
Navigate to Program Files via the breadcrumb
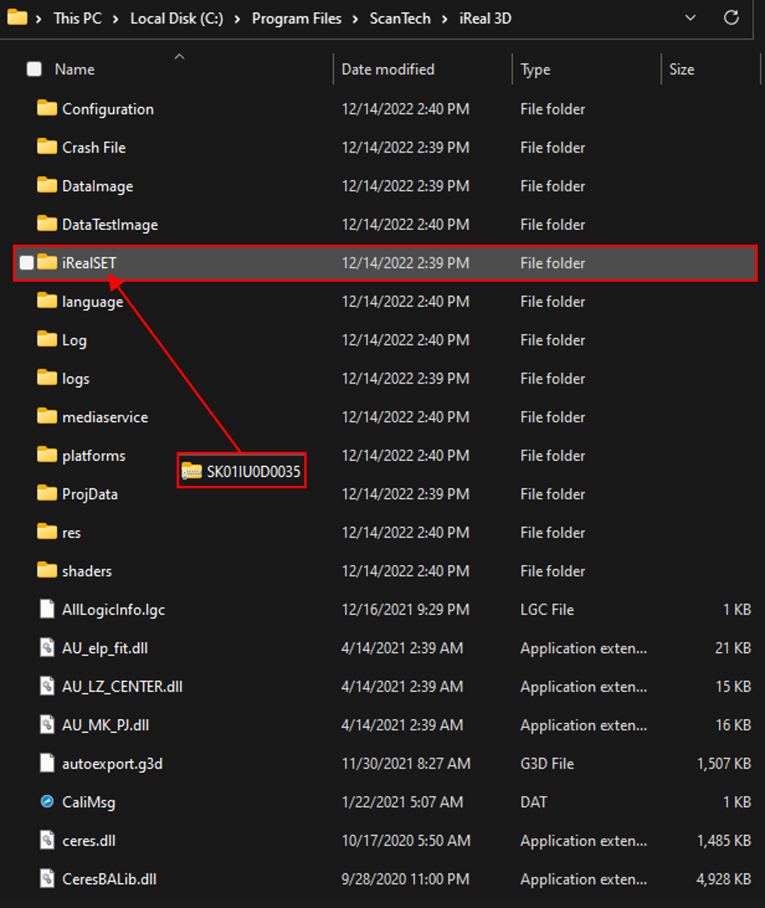[297, 18]
